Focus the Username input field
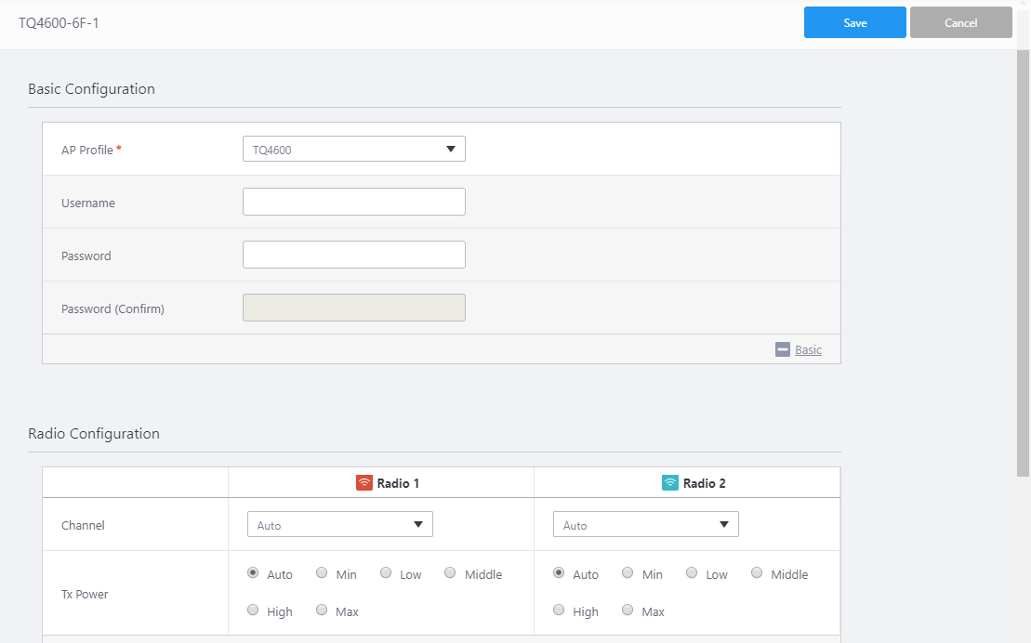 354,202
